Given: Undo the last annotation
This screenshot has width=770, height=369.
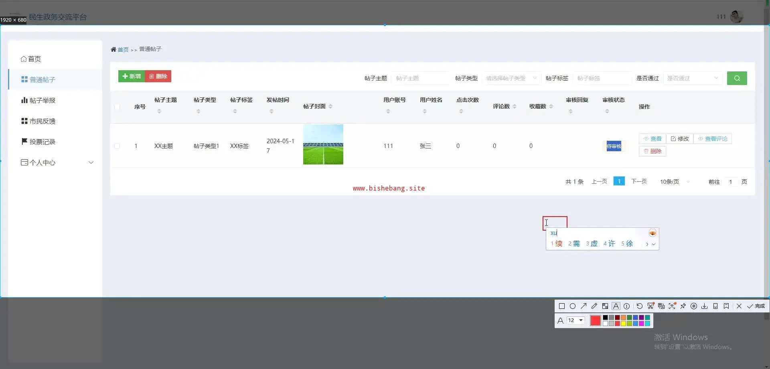Looking at the screenshot, I should (640, 306).
